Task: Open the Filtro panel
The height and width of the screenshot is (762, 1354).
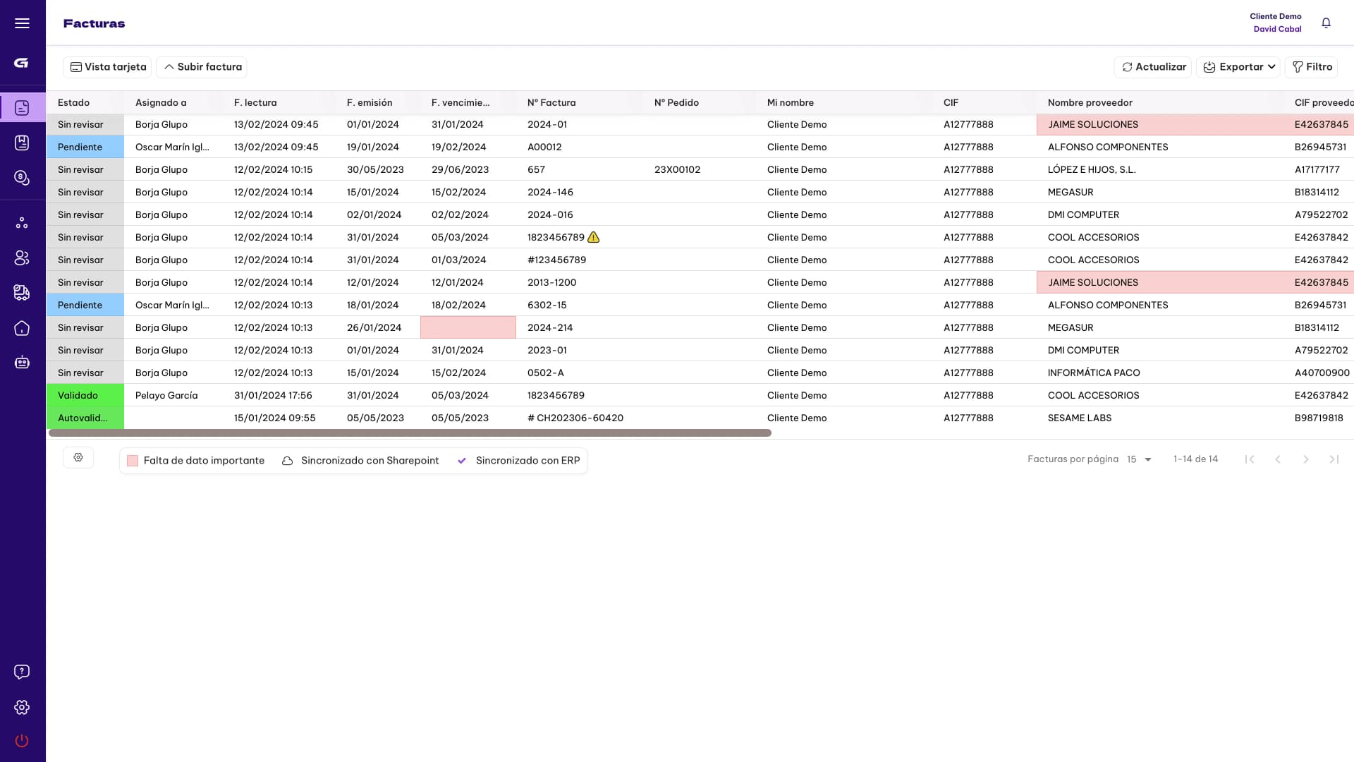Action: pos(1311,67)
